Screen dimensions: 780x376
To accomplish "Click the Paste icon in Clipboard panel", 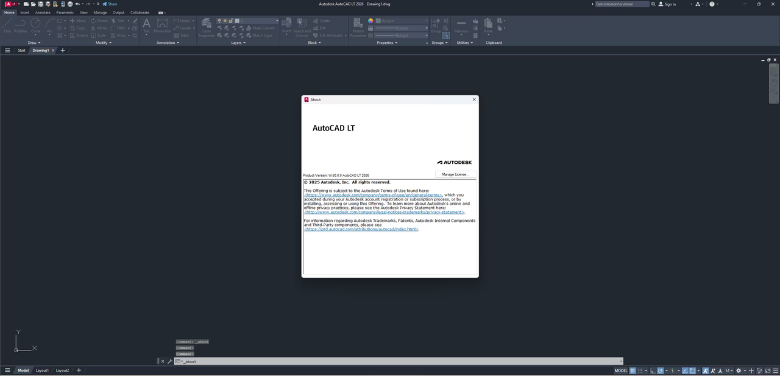I will pyautogui.click(x=488, y=25).
